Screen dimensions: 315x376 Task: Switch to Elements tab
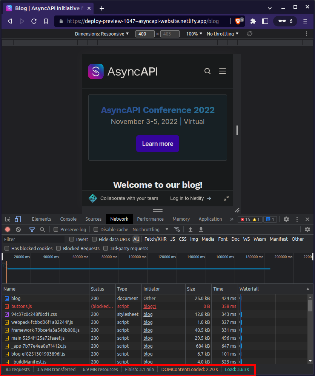coord(41,219)
